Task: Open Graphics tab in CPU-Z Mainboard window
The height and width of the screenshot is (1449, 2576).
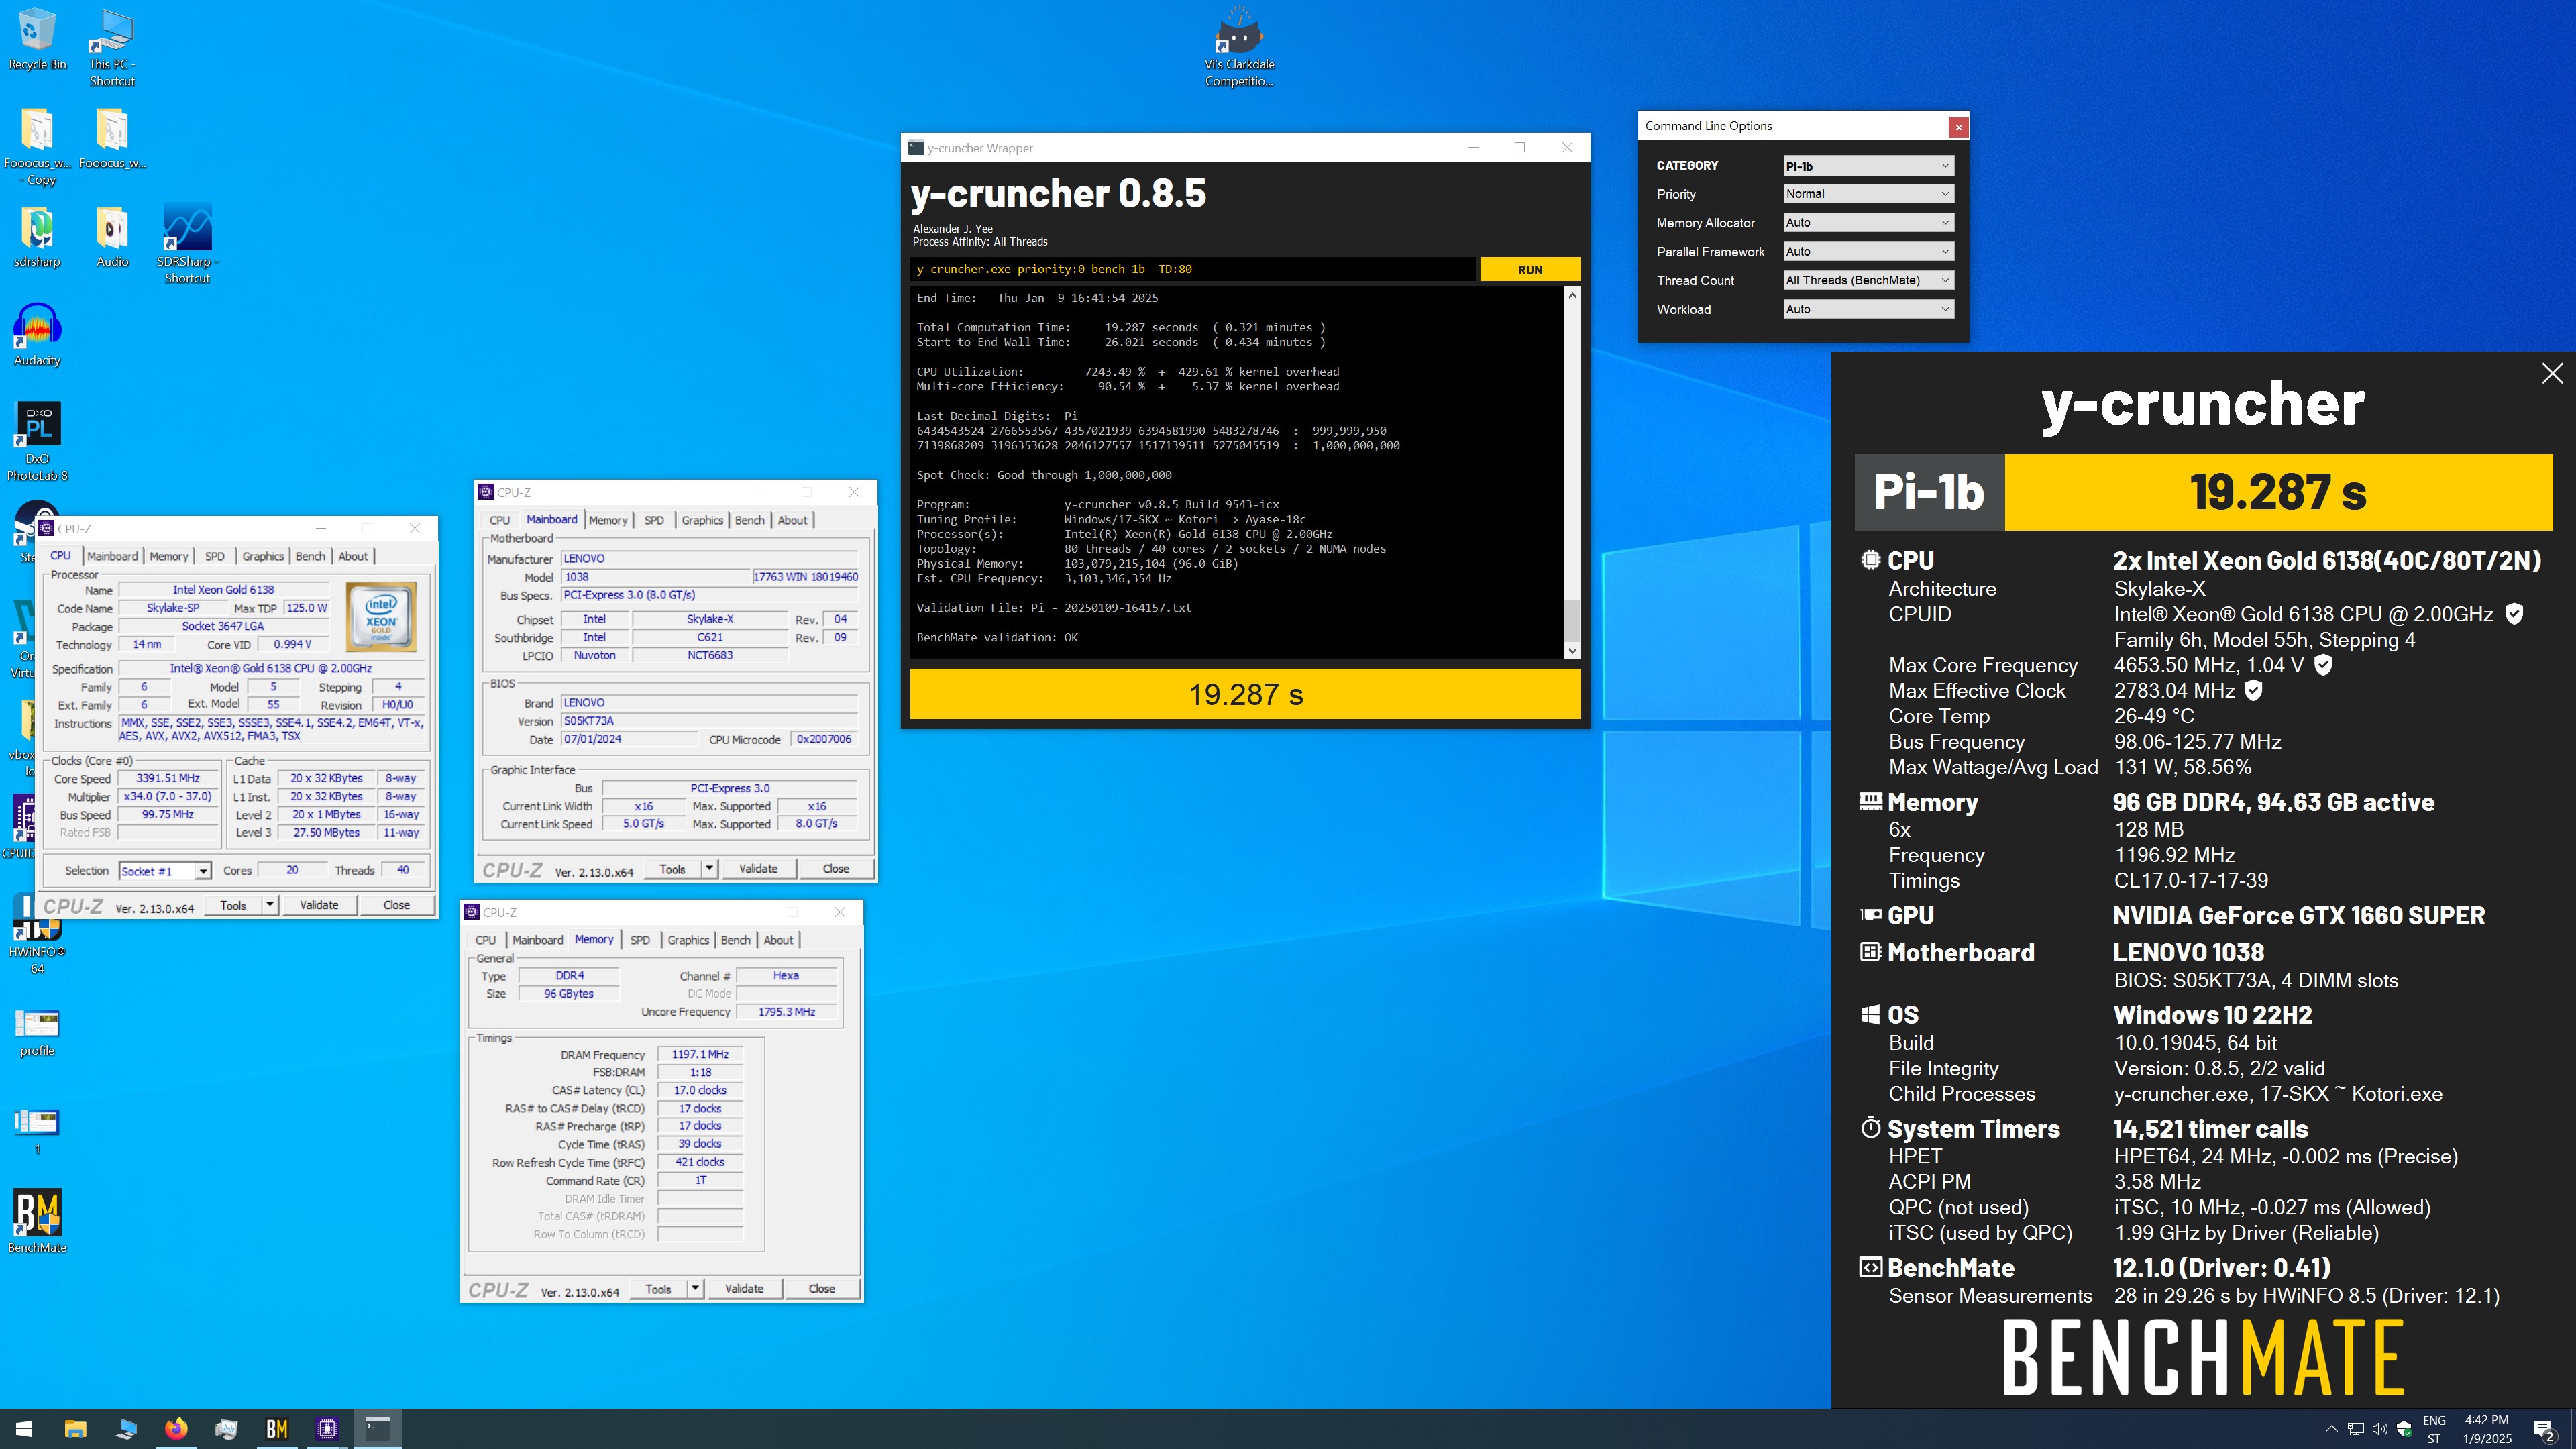Action: (702, 520)
